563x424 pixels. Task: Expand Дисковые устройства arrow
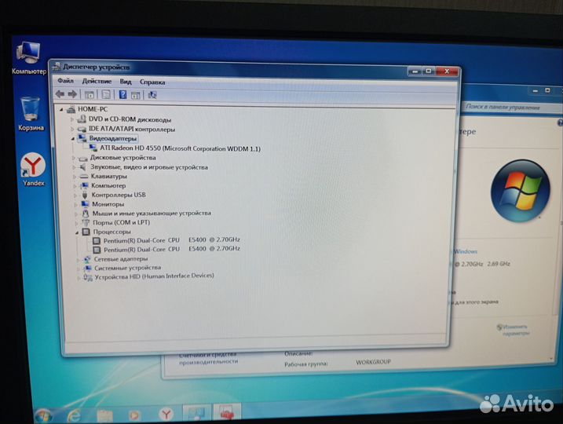click(x=74, y=158)
